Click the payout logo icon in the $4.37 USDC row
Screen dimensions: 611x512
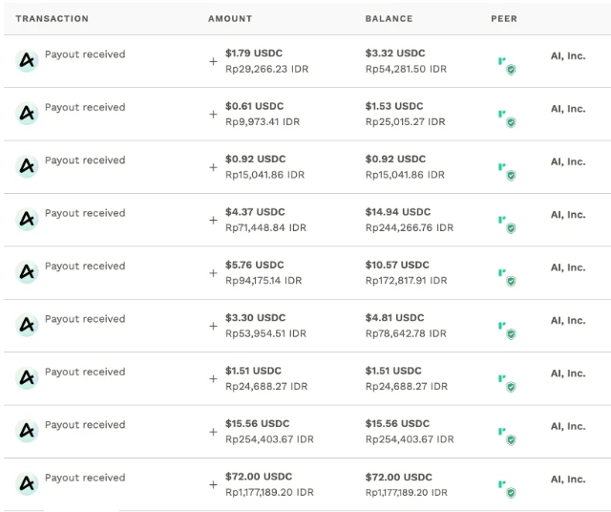pyautogui.click(x=27, y=220)
